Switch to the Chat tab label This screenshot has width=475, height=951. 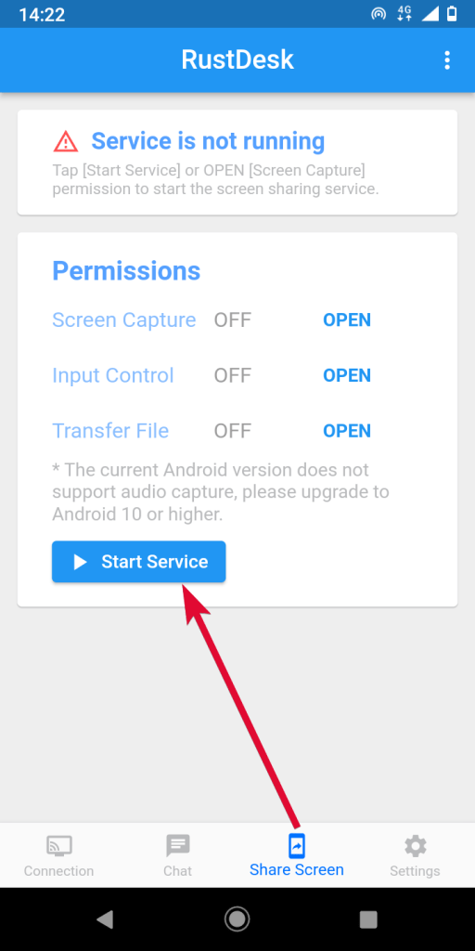(x=177, y=871)
